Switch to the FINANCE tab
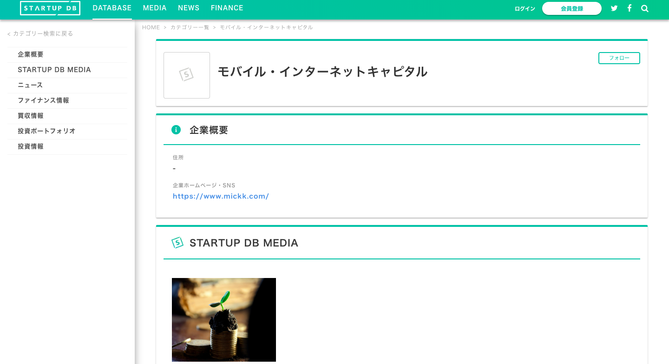669x364 pixels. [227, 8]
